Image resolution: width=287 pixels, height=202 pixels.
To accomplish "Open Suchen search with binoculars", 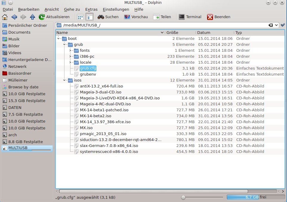I will pyautogui.click(x=108, y=17).
